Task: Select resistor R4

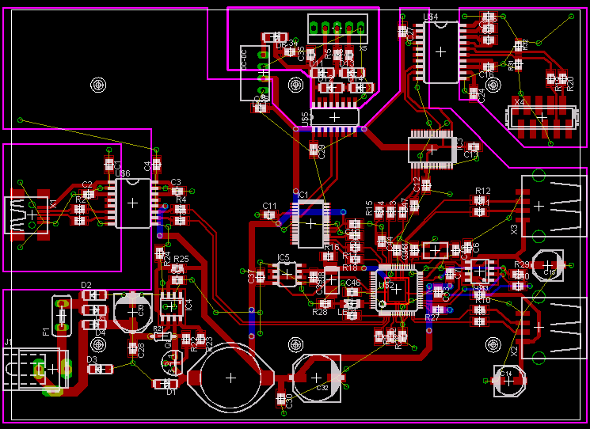Action: pyautogui.click(x=181, y=209)
